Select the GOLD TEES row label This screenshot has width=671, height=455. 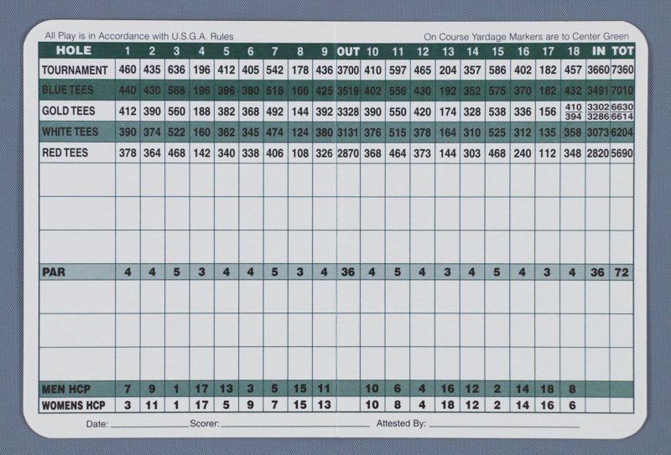69,111
